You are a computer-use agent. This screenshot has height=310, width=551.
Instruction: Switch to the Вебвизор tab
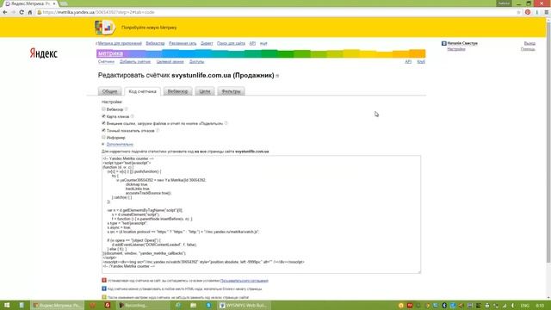tap(178, 91)
